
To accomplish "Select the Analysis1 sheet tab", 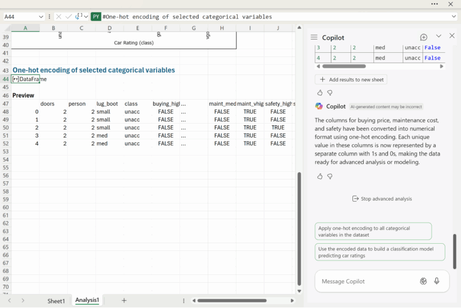I will pos(87,300).
